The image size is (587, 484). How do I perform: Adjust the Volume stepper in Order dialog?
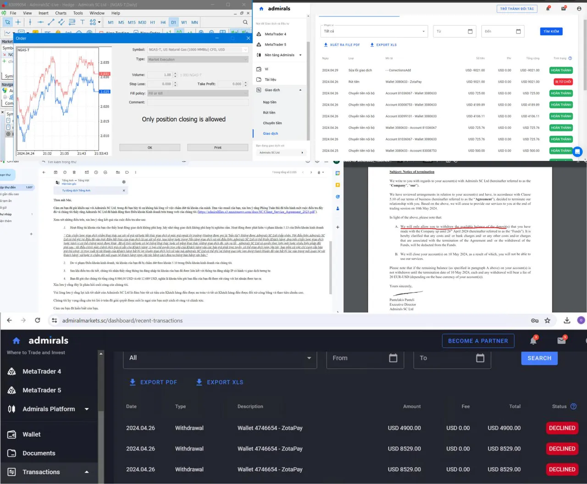175,75
